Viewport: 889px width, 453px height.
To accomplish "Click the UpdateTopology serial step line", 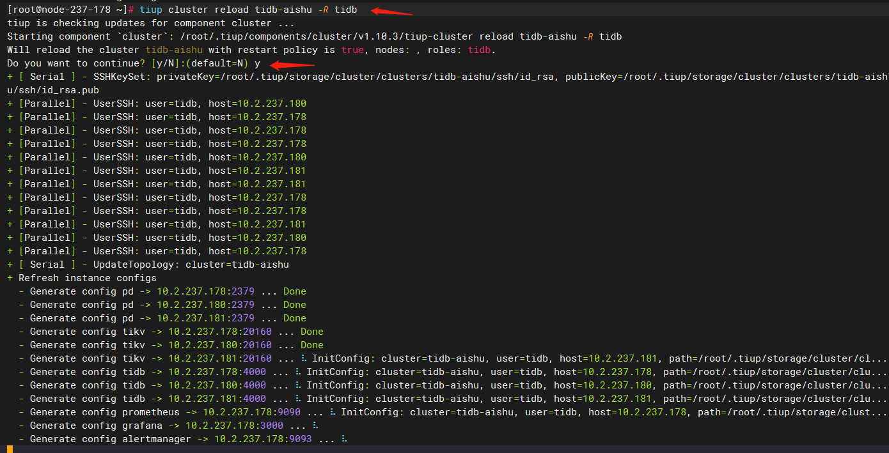I will (148, 265).
